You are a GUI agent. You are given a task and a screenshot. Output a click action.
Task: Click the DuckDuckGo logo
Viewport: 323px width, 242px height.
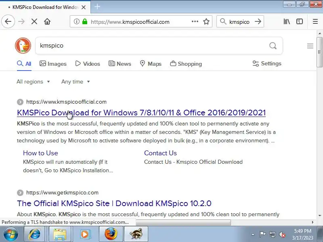pyautogui.click(x=23, y=46)
